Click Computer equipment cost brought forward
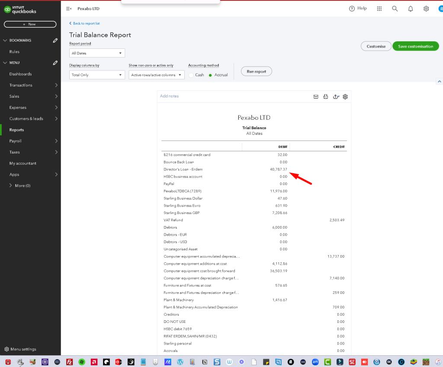443x367 pixels. coord(199,271)
